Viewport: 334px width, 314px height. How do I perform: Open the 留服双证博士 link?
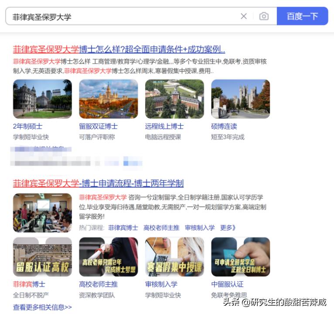(98, 126)
